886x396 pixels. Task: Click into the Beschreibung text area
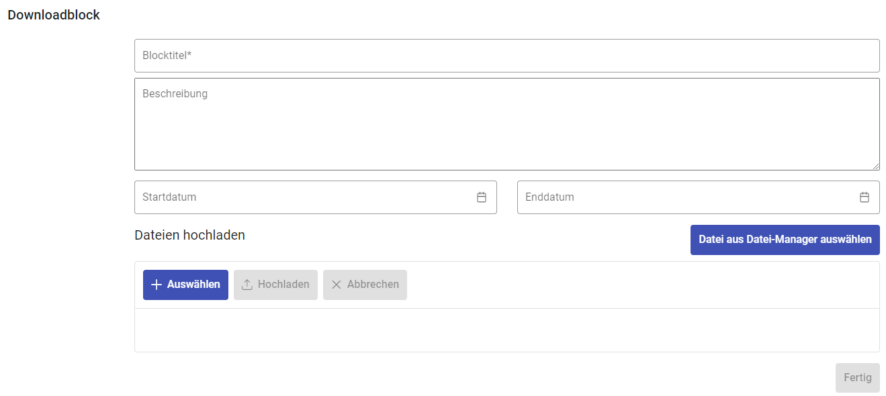tap(506, 124)
